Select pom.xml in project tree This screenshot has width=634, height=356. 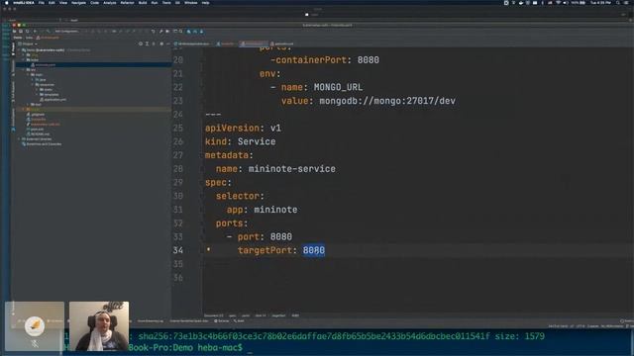(35, 130)
